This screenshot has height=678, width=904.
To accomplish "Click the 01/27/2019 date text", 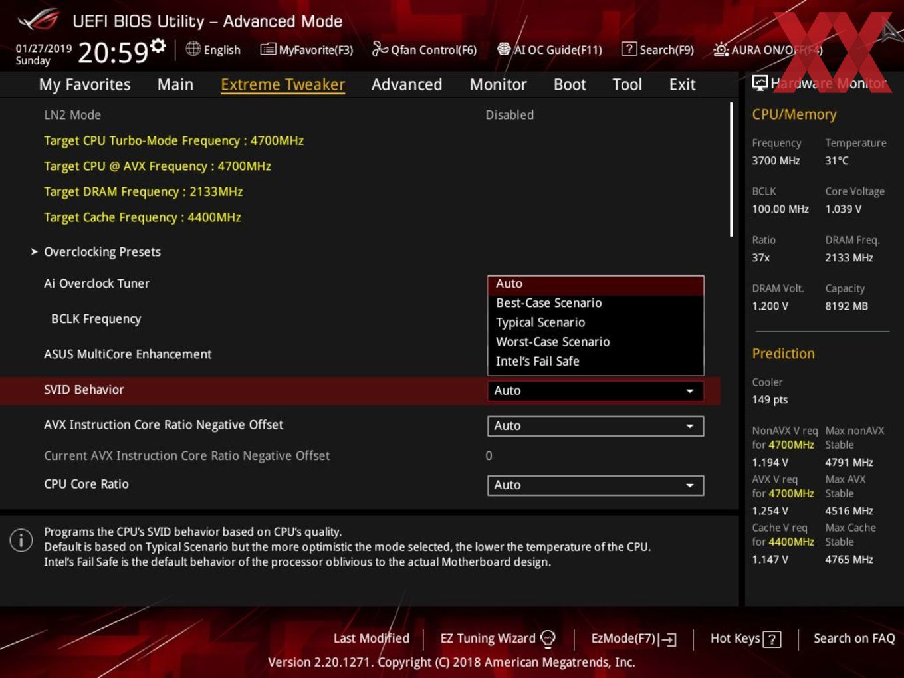I will point(44,49).
